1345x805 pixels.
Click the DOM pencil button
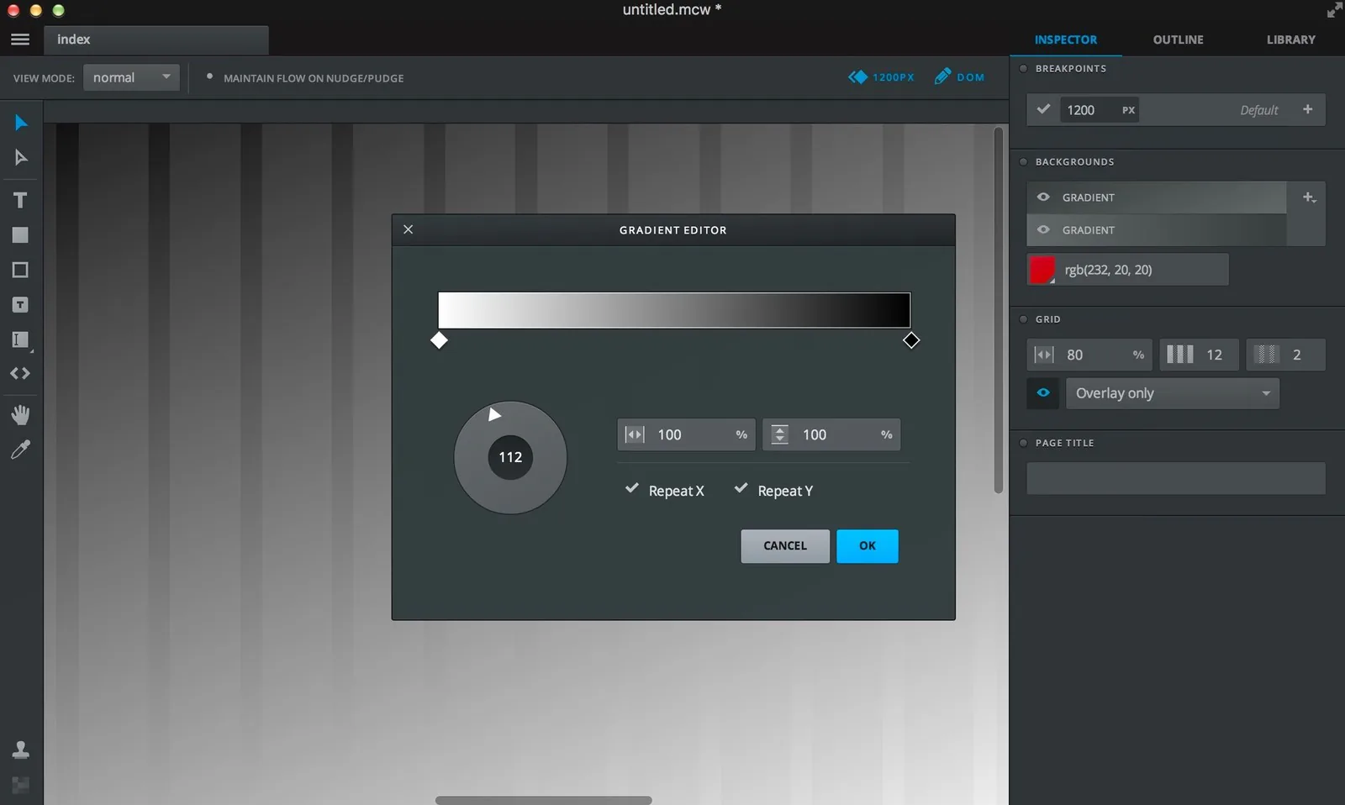[x=959, y=76]
